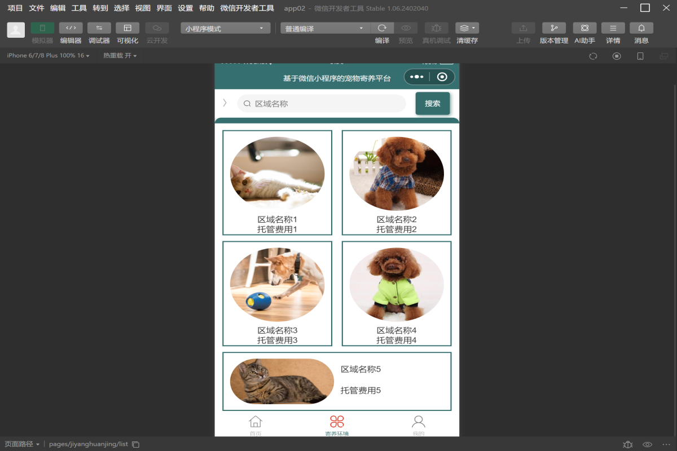Viewport: 677px width, 451px height.
Task: Open the Version Management icon
Action: click(x=553, y=28)
